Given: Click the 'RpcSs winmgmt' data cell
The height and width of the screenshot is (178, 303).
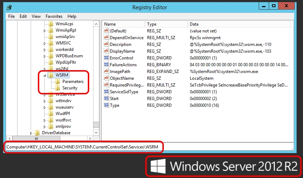Looking at the screenshot, I should (x=205, y=38).
